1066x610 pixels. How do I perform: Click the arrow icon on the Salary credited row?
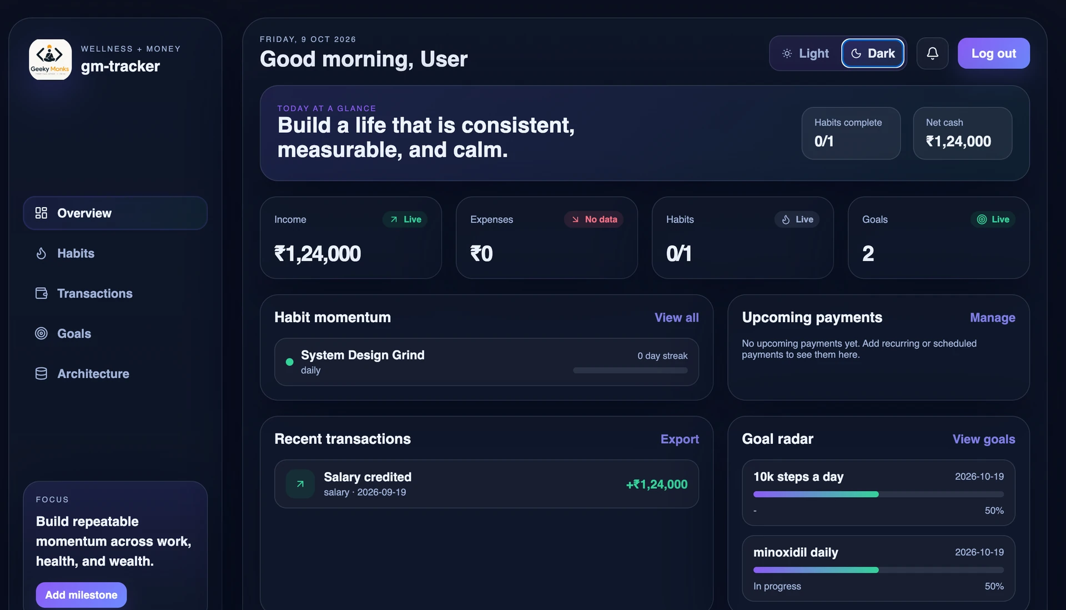click(300, 484)
